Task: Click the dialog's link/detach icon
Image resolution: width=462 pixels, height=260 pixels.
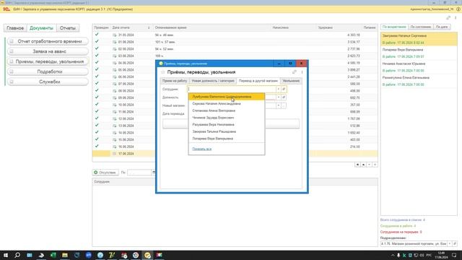Action: pos(294,72)
